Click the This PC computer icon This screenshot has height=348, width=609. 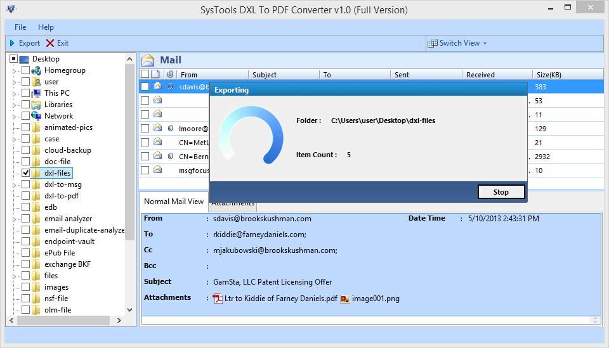[36, 93]
